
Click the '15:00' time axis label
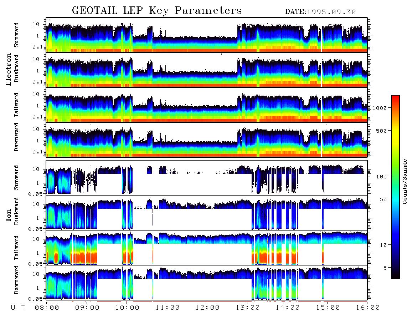(328, 308)
